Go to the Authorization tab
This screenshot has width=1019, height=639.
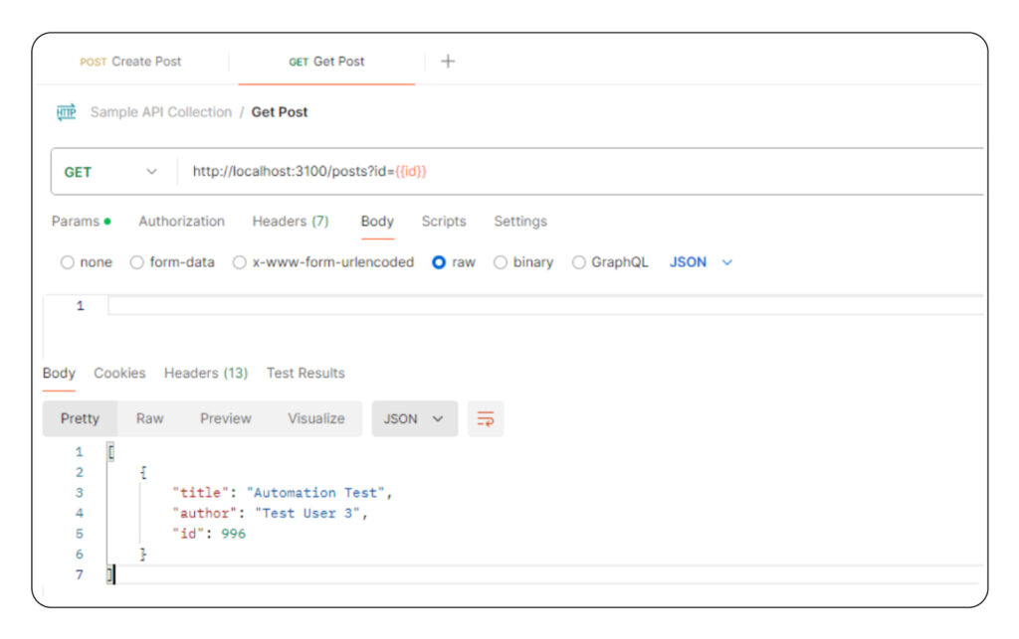181,222
